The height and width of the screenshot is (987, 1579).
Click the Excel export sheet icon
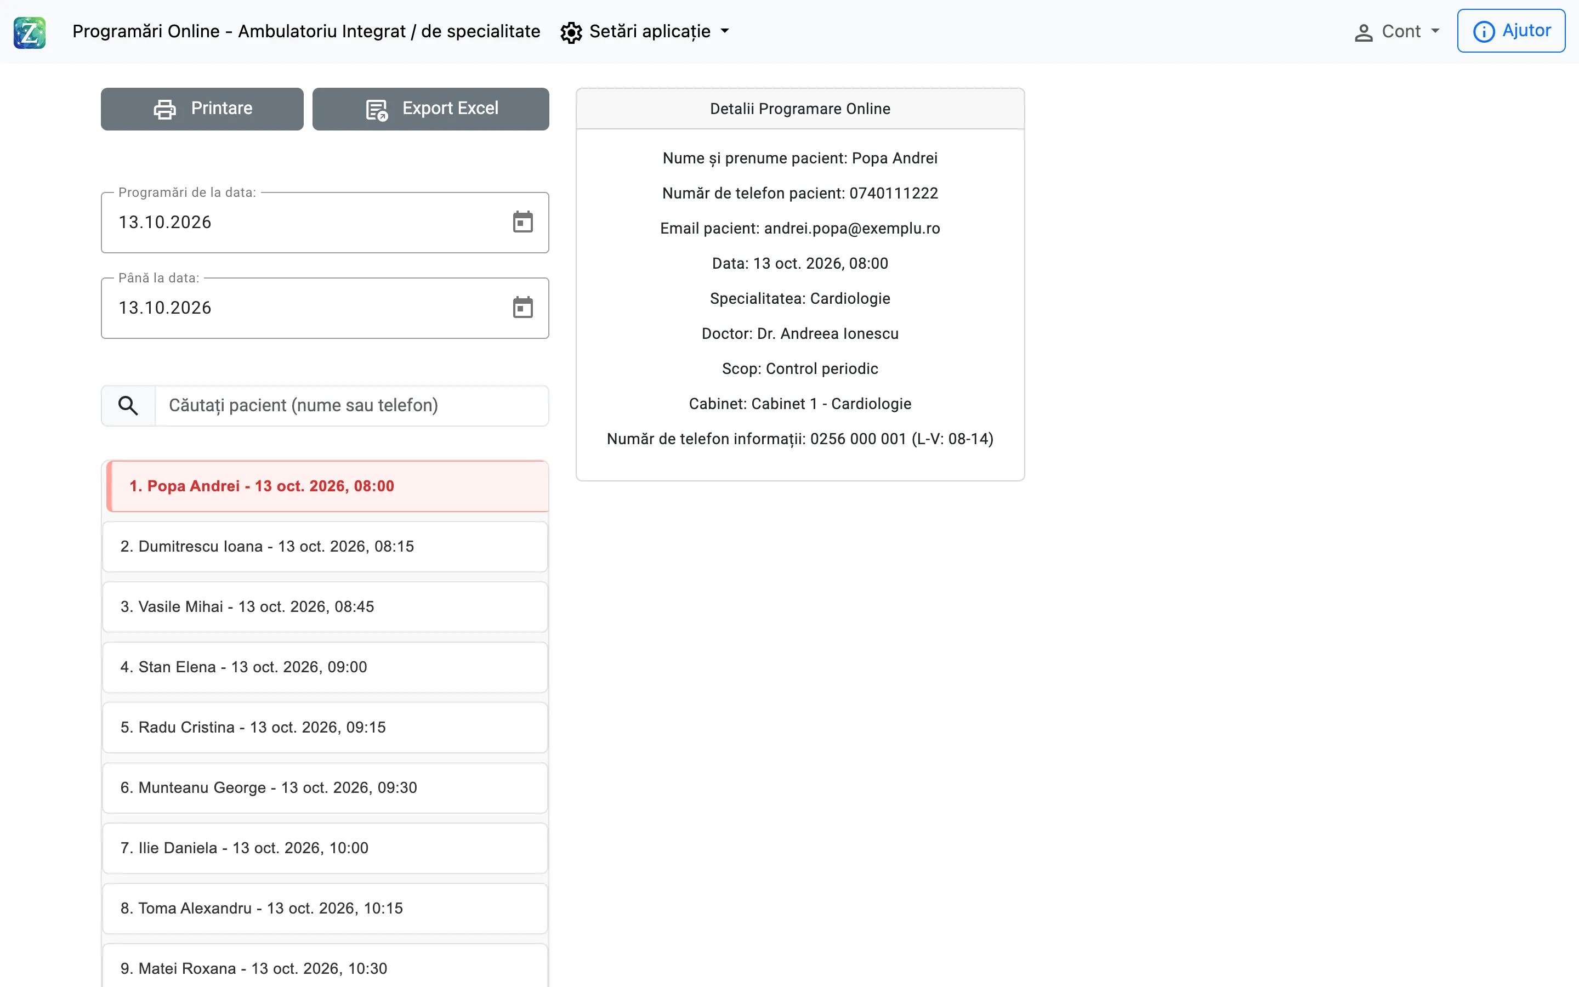tap(377, 110)
